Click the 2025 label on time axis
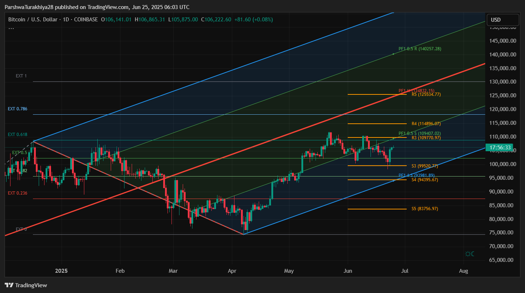Screen dimensions: 525x293 click(62, 271)
